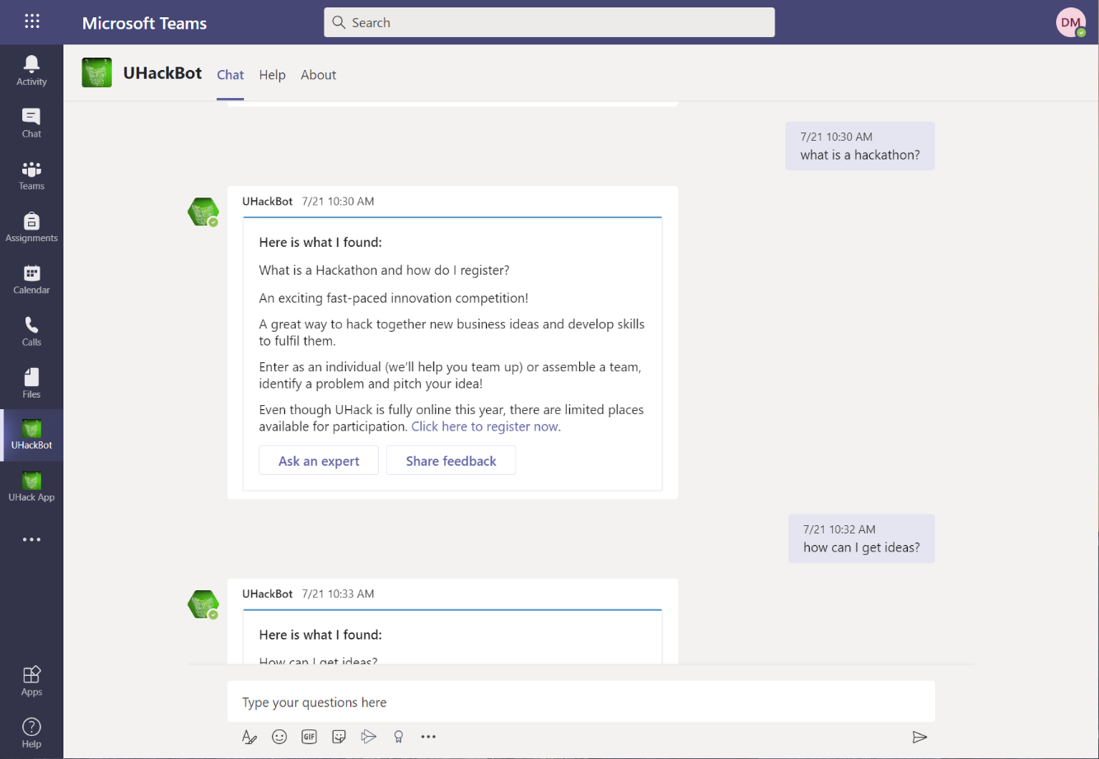Open the Activity feed in sidebar
This screenshot has width=1099, height=759.
pyautogui.click(x=31, y=70)
